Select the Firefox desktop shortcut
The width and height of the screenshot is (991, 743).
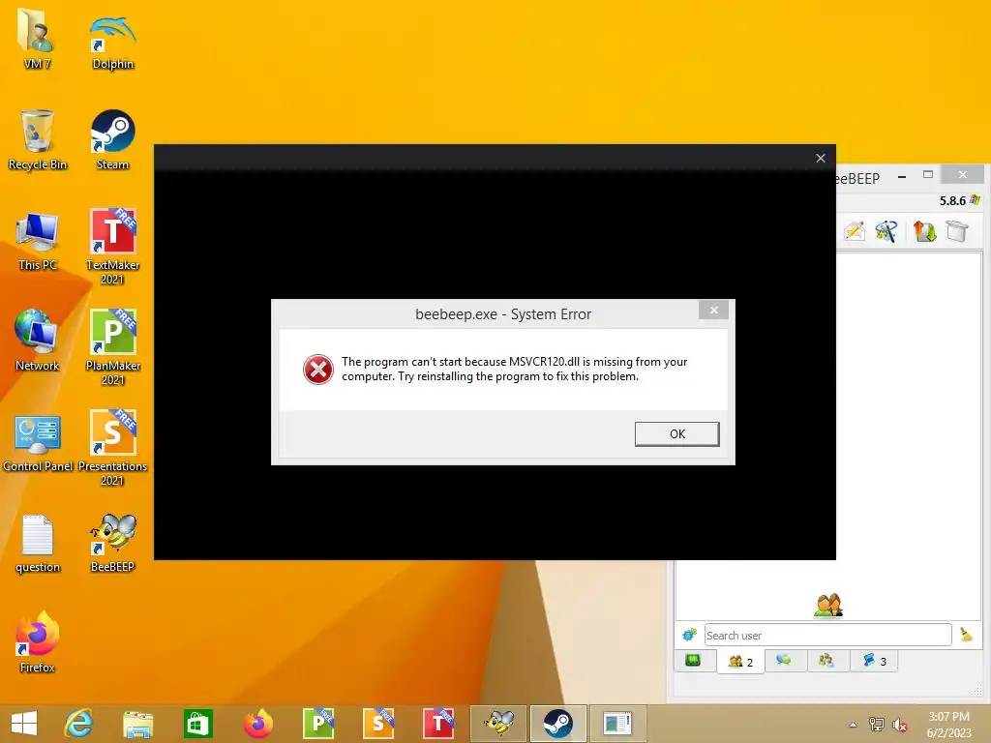(x=38, y=642)
